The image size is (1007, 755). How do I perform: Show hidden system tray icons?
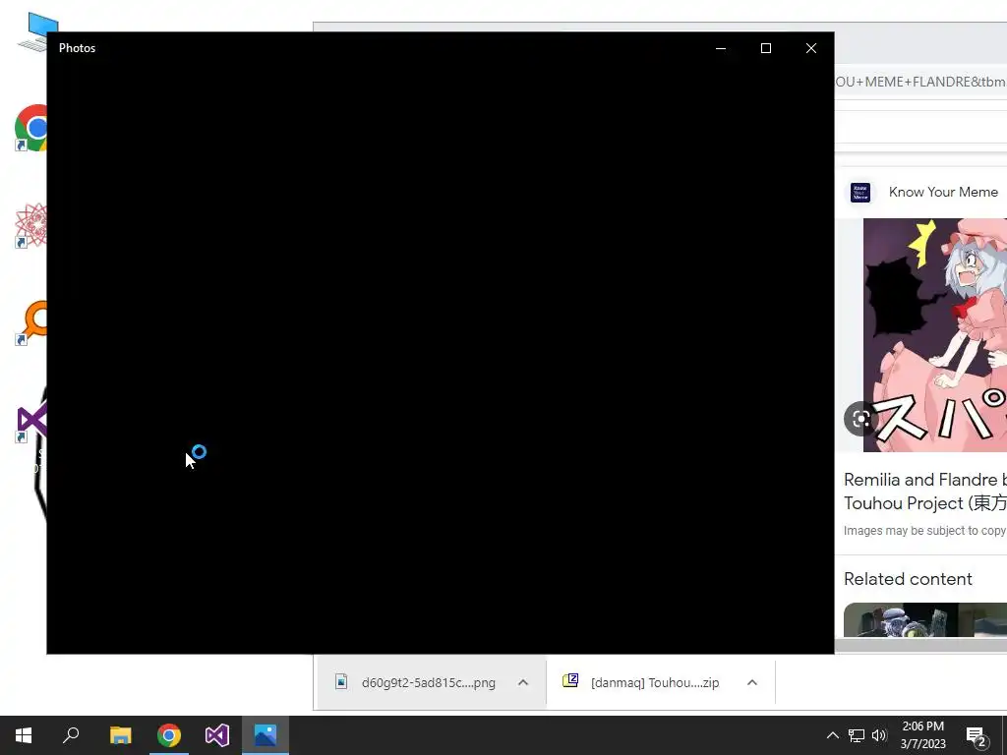[832, 735]
